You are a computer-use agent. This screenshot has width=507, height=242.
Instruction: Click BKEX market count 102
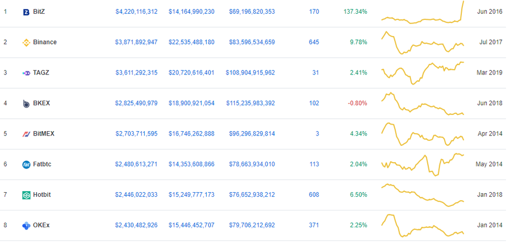point(314,103)
